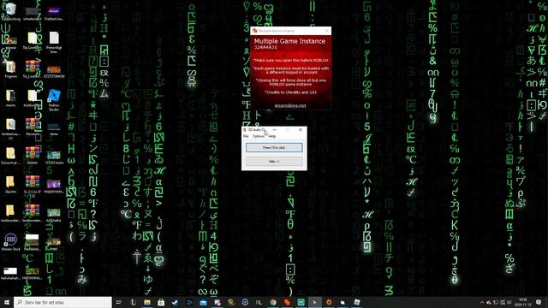This screenshot has height=308, width=548.
Task: Open Google Chrome from the taskbar
Action: 273,302
